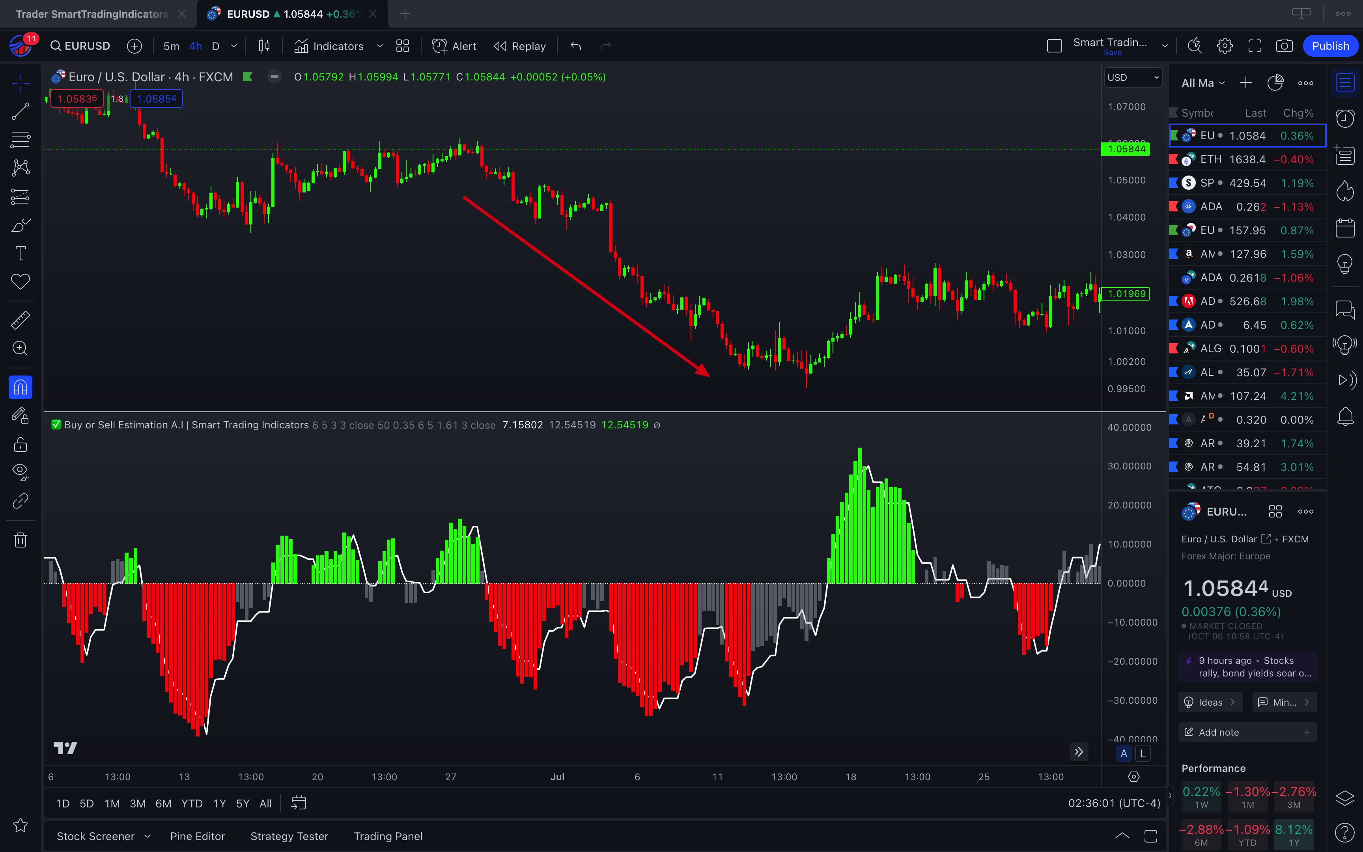Click the green Buy Sell indicator checkbox swatch
The width and height of the screenshot is (1363, 852).
pyautogui.click(x=56, y=425)
